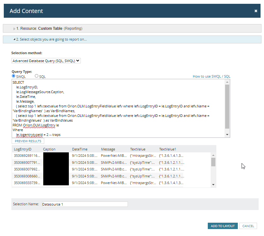Open the Selection method dropdown
The height and width of the screenshot is (236, 264).
point(46,61)
